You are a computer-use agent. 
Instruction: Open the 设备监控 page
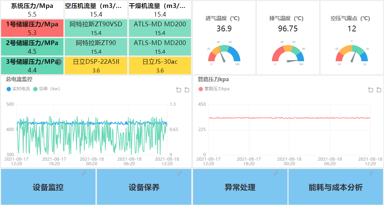tap(48, 187)
